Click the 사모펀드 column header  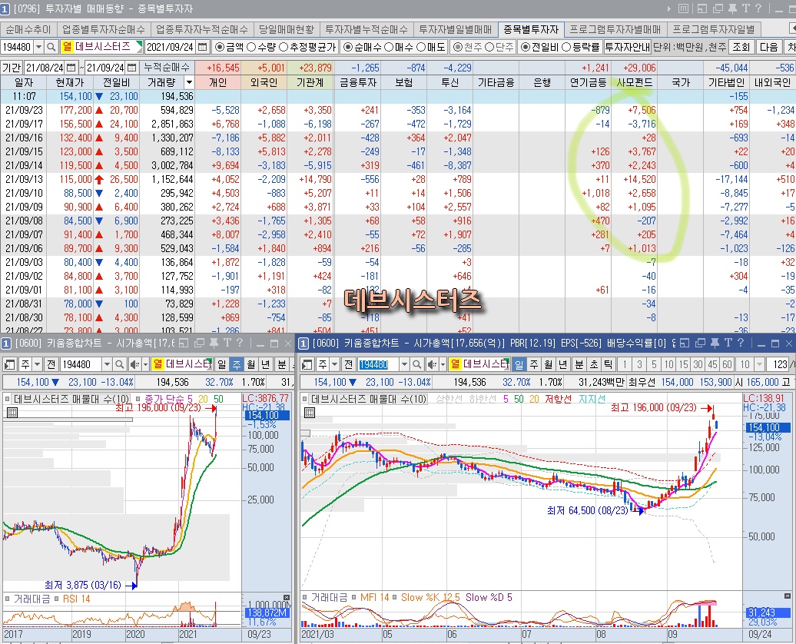634,82
